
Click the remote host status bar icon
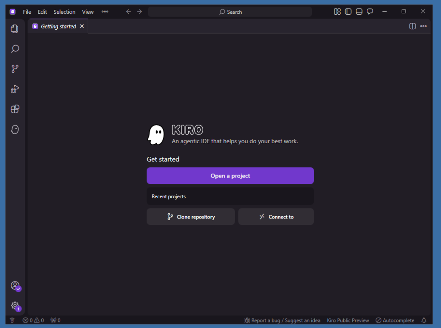coord(12,320)
